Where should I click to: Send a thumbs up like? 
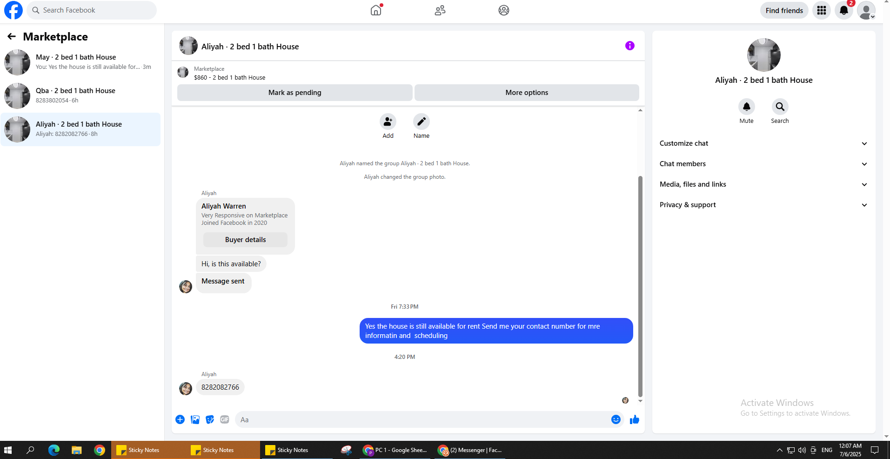pyautogui.click(x=635, y=419)
